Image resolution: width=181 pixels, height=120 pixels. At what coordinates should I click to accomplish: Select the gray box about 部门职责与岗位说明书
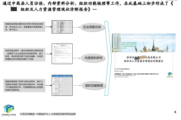point(25,86)
